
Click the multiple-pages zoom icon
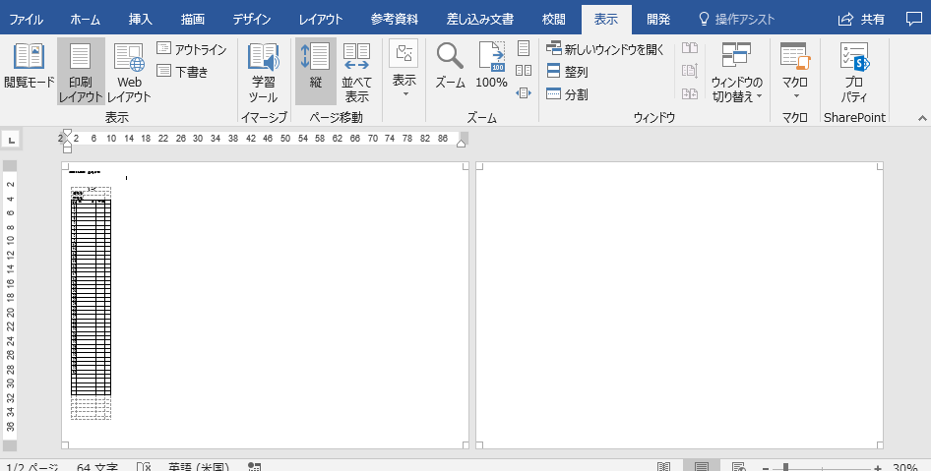point(524,71)
